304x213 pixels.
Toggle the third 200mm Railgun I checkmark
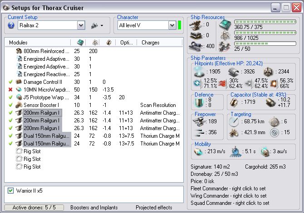point(10,128)
